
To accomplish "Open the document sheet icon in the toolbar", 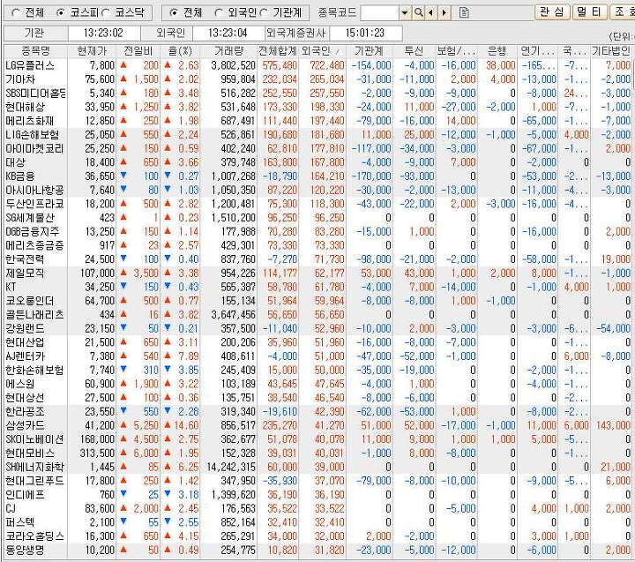I will [464, 12].
